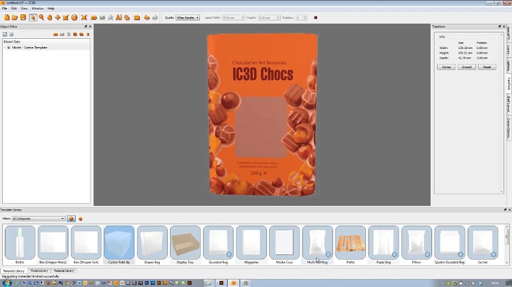Click the fit-to-view frame icon
Screen dimensions: 512x287
pos(84,18)
